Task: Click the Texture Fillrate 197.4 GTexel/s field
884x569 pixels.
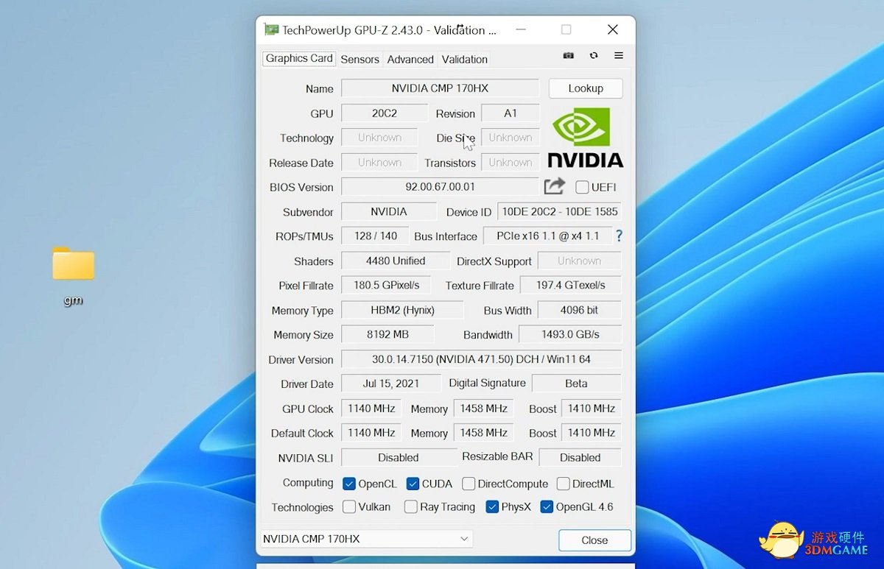Action: 570,285
